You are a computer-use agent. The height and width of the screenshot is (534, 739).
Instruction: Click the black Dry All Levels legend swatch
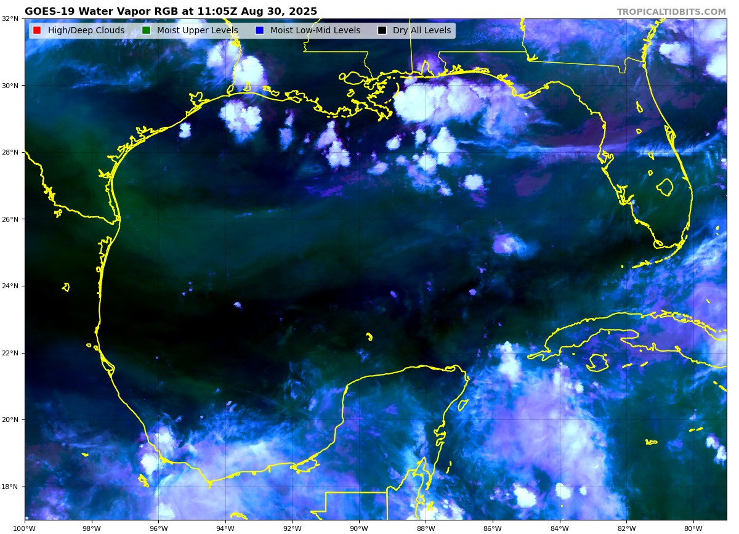pos(382,30)
